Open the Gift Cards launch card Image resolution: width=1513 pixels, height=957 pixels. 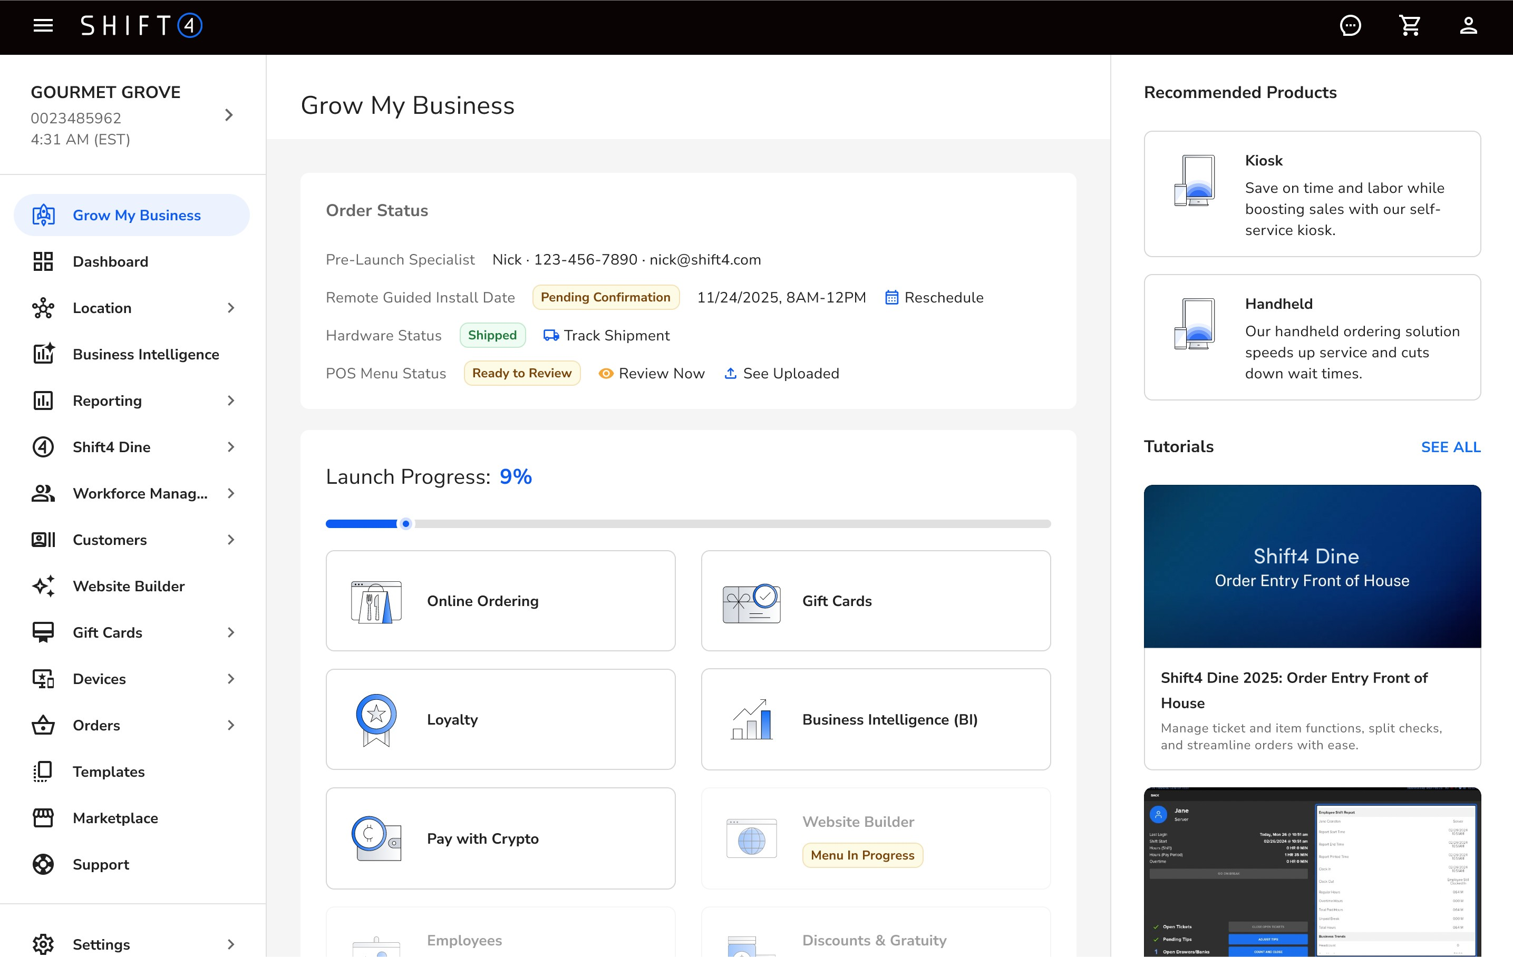pyautogui.click(x=876, y=601)
